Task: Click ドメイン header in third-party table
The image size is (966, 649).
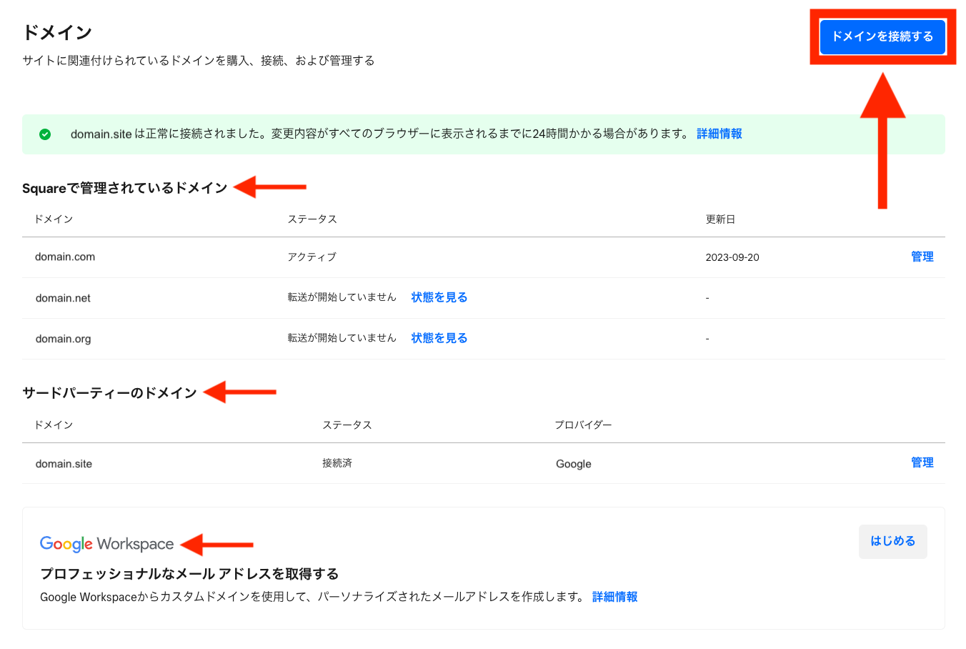Action: pos(54,425)
